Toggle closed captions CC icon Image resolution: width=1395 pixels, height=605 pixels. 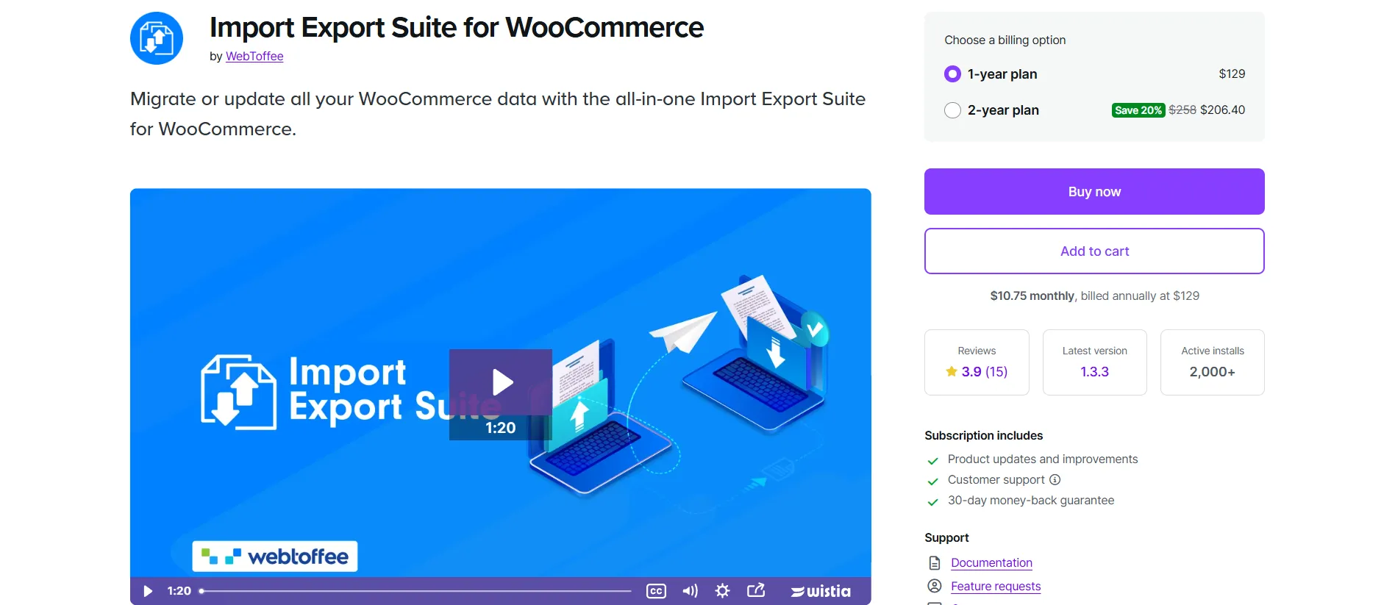coord(656,591)
